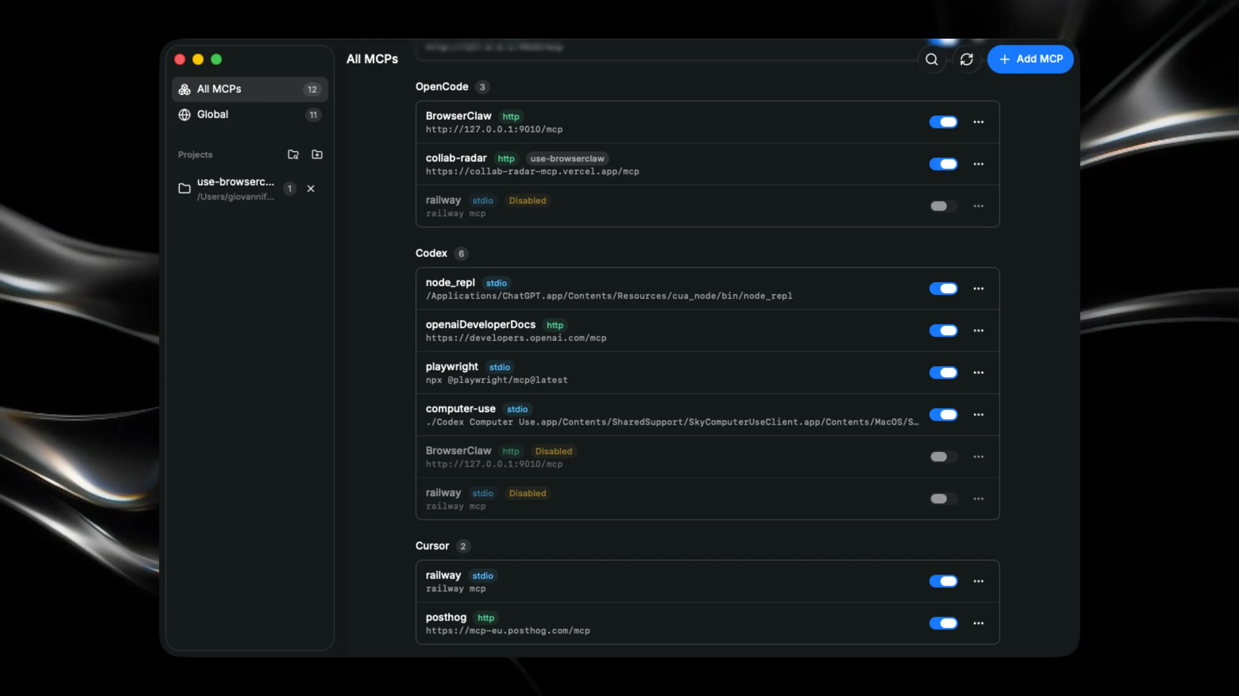Turn off the computer-use switch
The height and width of the screenshot is (696, 1239).
(943, 415)
